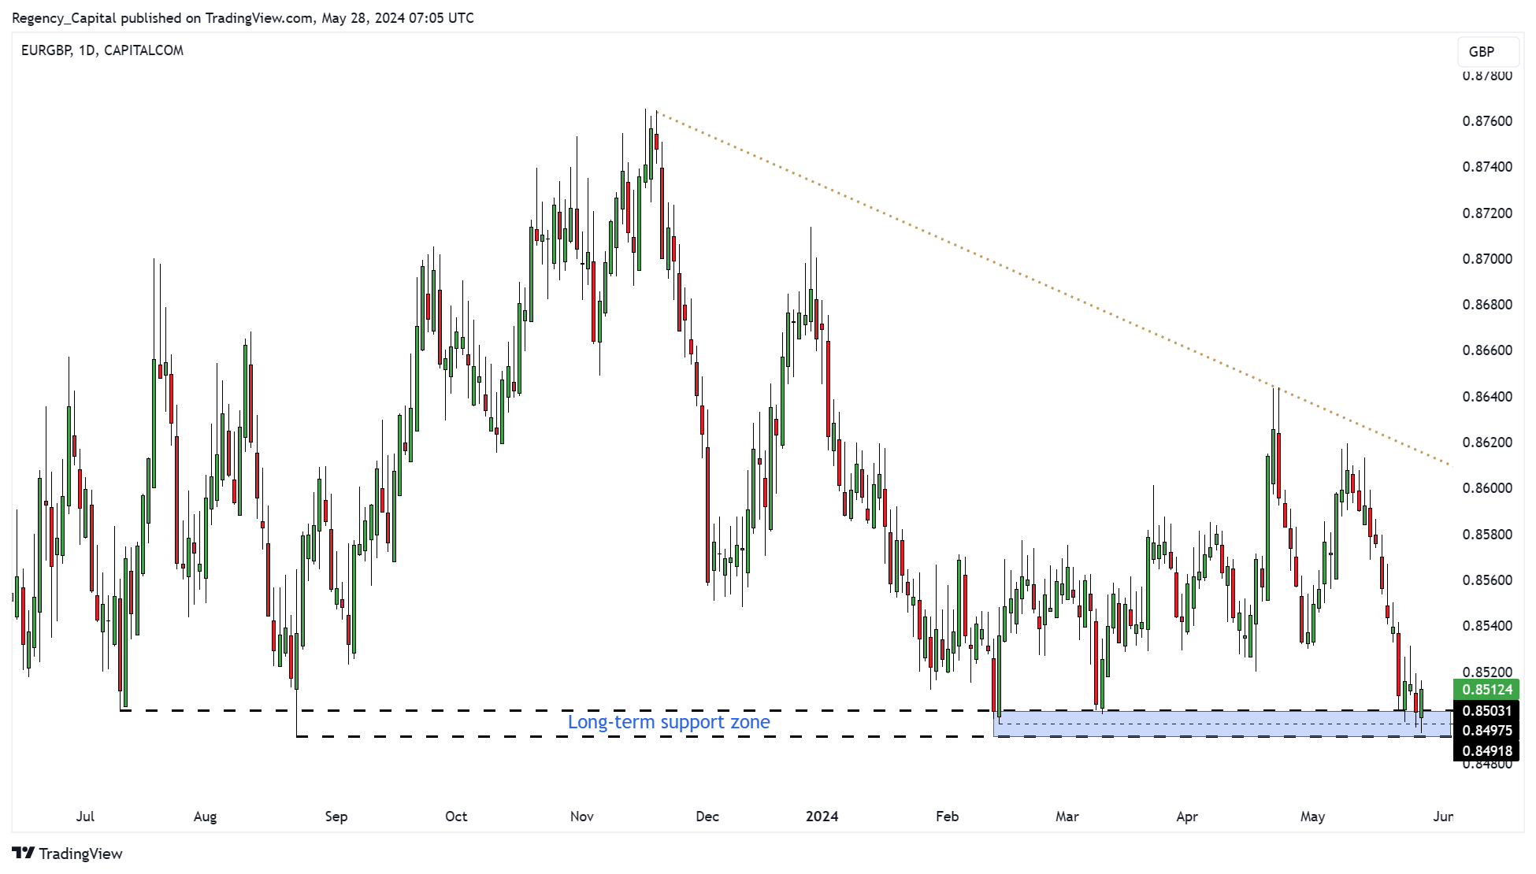Click the EURGBP, 1D, CAPITALCOM chart title

102,50
